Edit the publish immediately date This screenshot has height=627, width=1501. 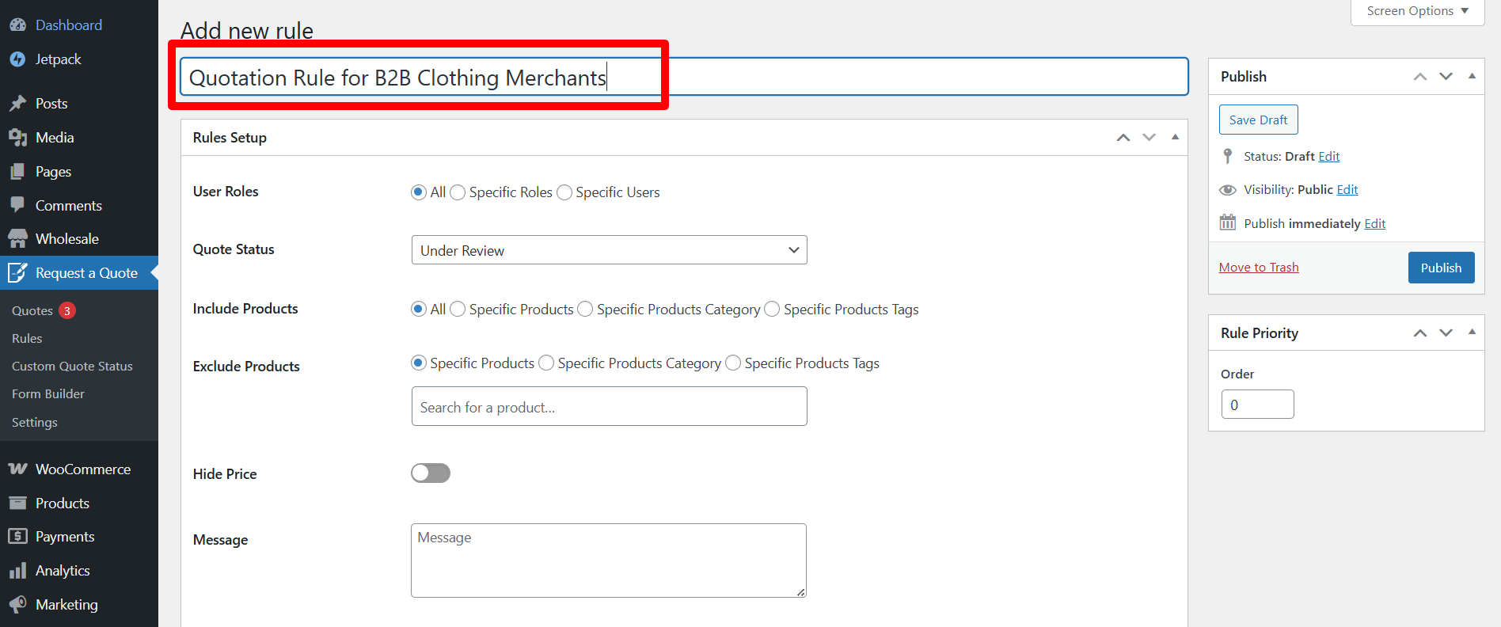[1375, 224]
